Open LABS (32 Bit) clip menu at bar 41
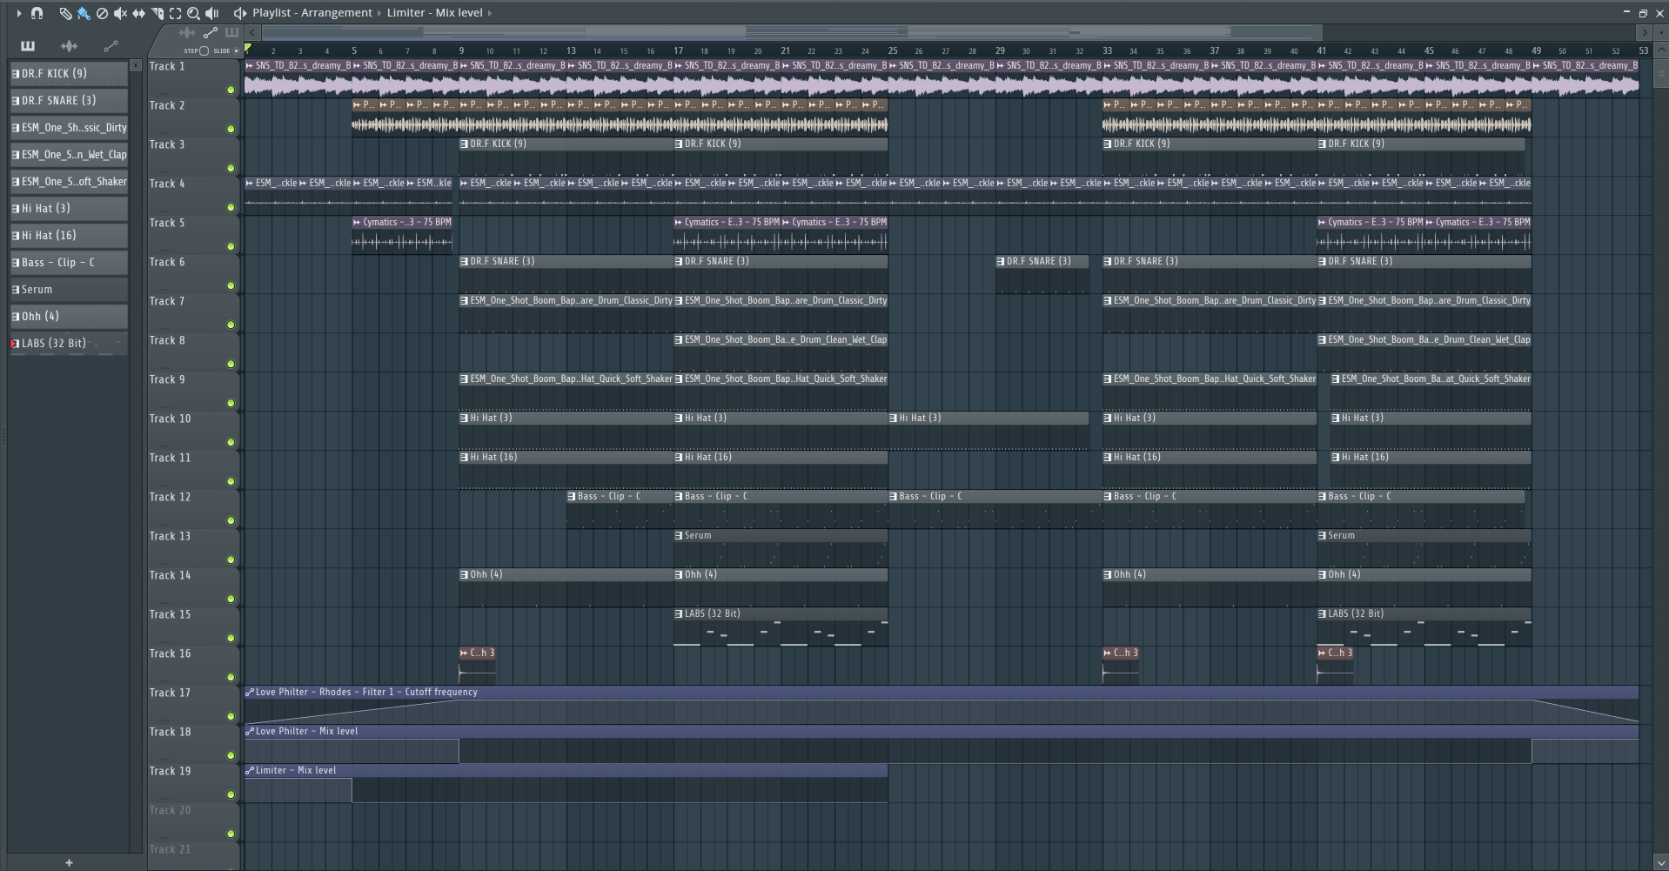This screenshot has height=871, width=1669. pos(1323,614)
